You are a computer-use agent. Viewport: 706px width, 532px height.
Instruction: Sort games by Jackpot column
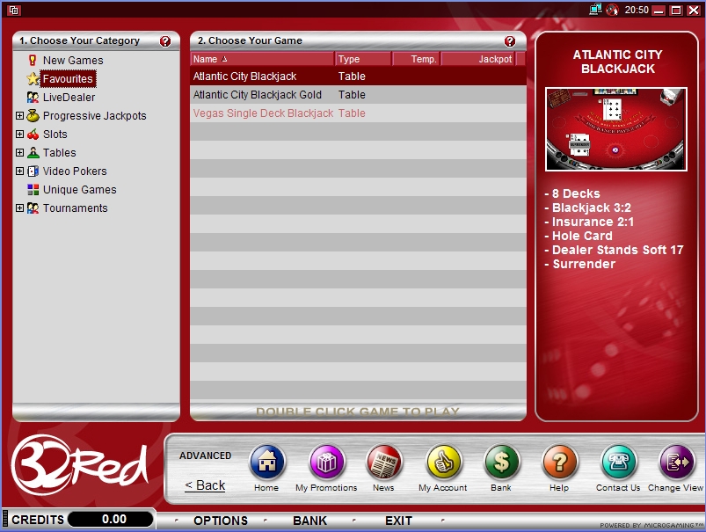pos(477,59)
